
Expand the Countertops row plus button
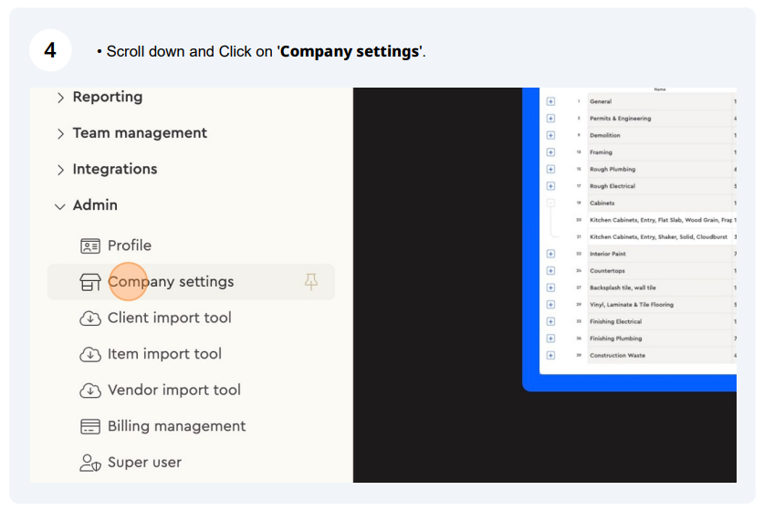pos(550,271)
